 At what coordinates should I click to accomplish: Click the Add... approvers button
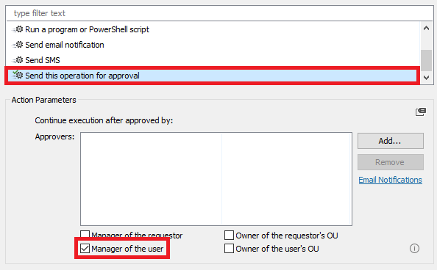391,141
